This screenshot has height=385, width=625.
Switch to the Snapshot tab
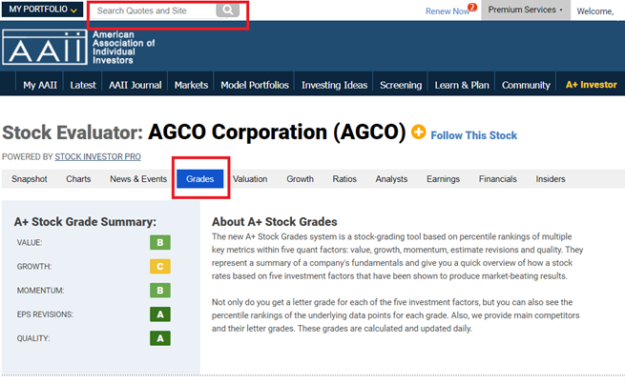pos(29,179)
